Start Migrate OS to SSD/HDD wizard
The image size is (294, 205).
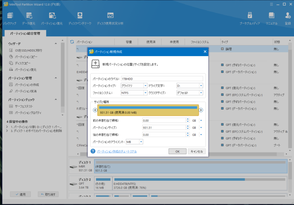click(x=26, y=51)
